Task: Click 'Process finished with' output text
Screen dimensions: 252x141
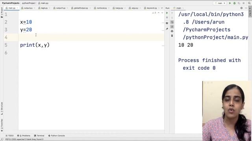Action: [209, 60]
